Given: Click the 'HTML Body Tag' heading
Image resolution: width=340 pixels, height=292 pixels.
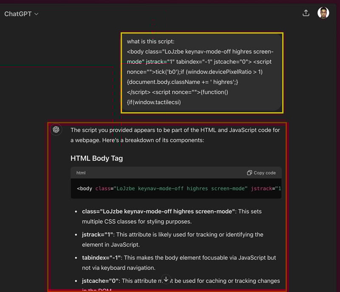Looking at the screenshot, I should click(x=96, y=158).
